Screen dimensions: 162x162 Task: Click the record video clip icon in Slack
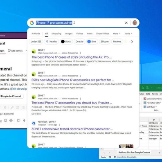click(18, 120)
